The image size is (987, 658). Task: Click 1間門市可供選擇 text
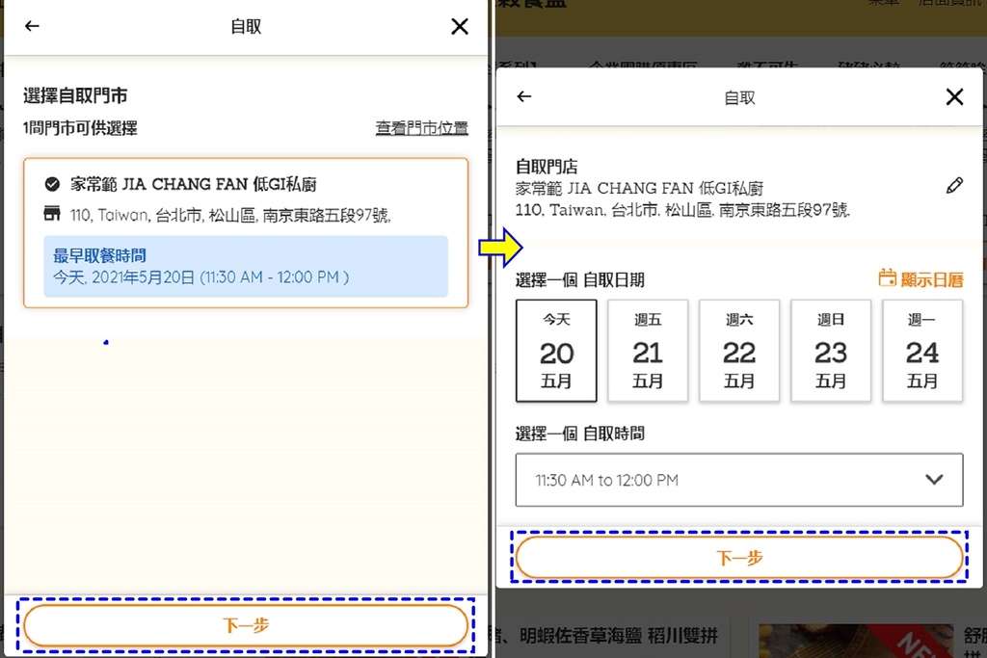click(x=80, y=128)
